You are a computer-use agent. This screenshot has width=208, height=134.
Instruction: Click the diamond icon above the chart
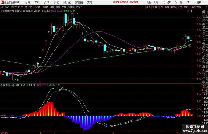coord(188,11)
